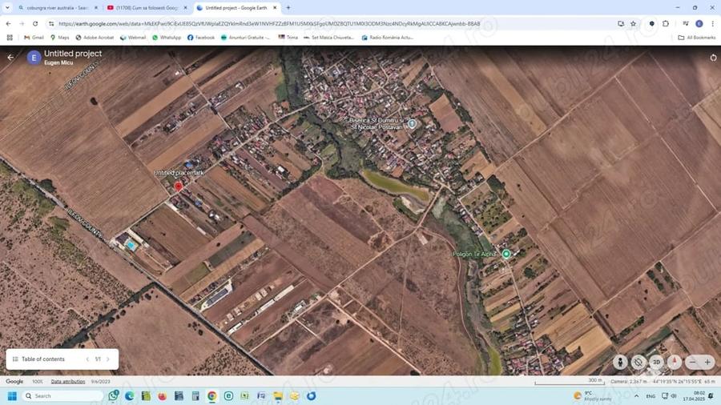Image resolution: width=721 pixels, height=405 pixels.
Task: Open the Facebook bookmark
Action: point(201,37)
